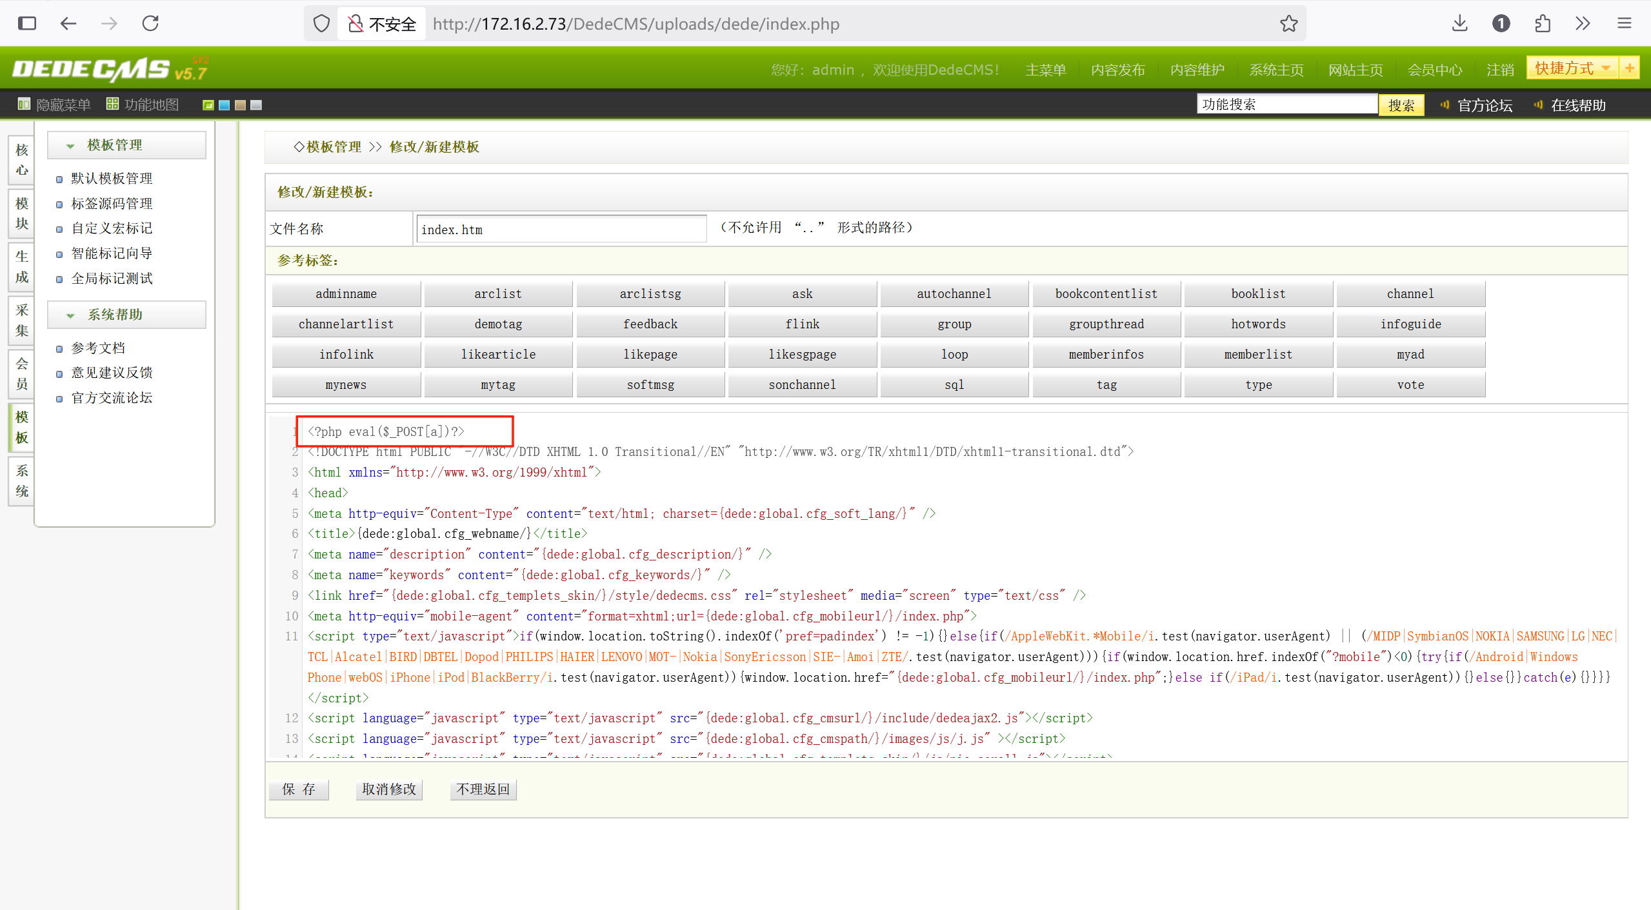Click the 保存 save button
This screenshot has height=910, width=1651.
(x=299, y=789)
